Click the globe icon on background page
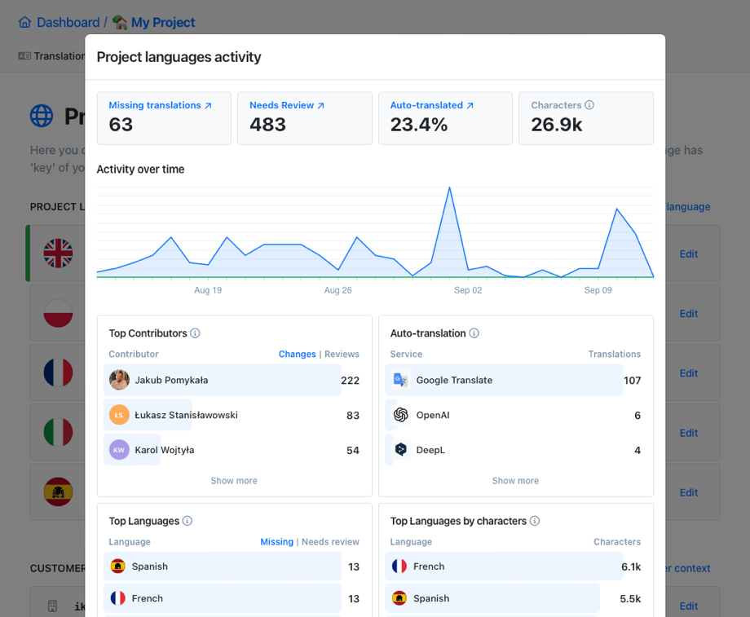The width and height of the screenshot is (750, 617). point(42,116)
